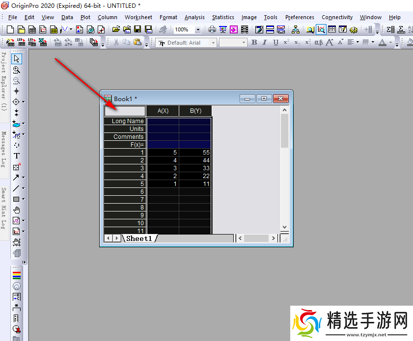Activate the Zoom In tool
The height and width of the screenshot is (341, 413).
[x=17, y=70]
